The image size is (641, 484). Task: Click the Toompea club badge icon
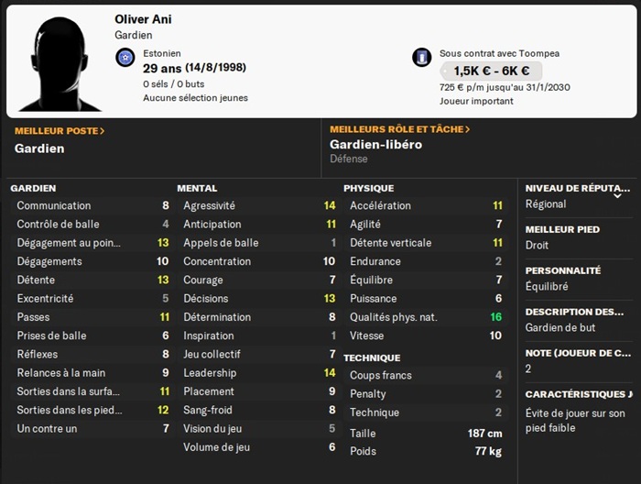(421, 58)
